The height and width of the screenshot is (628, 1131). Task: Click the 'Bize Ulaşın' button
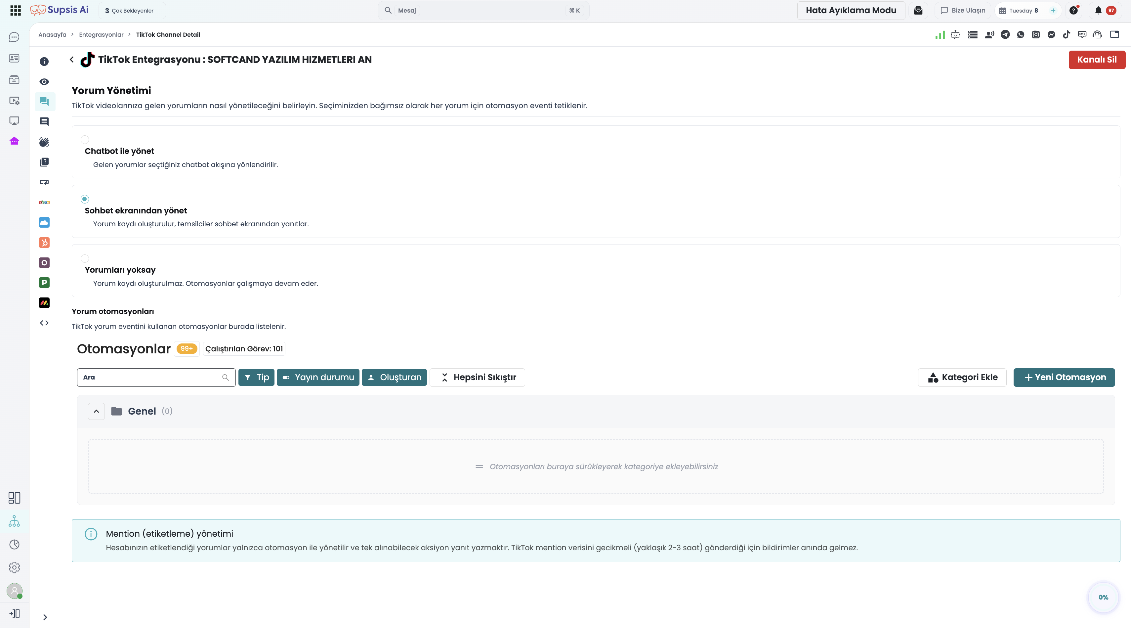(962, 11)
